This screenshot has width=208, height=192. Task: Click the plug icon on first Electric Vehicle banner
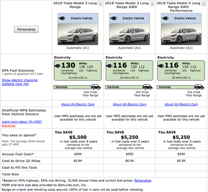point(62,18)
